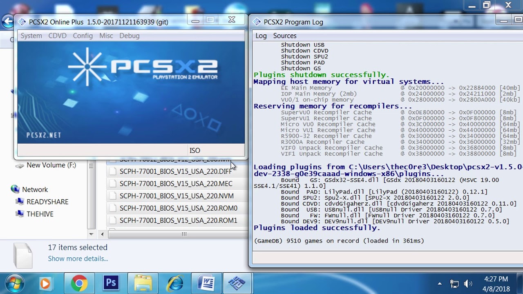The height and width of the screenshot is (294, 523).
Task: Open Windows Media Player from taskbar
Action: tap(45, 283)
